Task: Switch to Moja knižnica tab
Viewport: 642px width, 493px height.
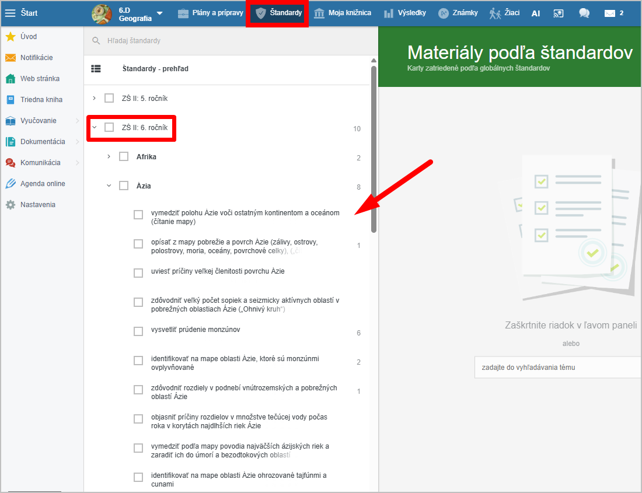Action: click(343, 13)
